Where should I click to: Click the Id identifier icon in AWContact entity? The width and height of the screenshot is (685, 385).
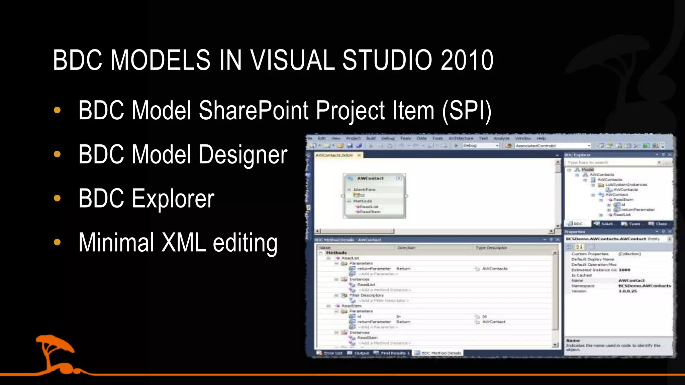[x=356, y=195]
